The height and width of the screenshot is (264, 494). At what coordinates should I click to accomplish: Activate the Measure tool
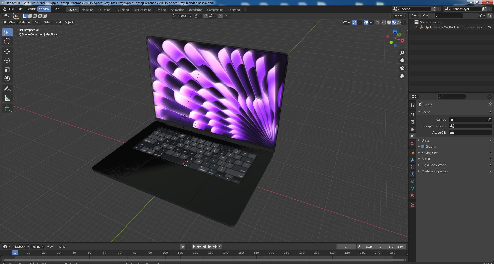pos(7,98)
